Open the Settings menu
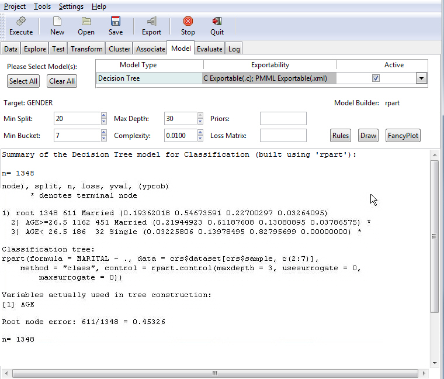The height and width of the screenshot is (379, 444). (x=71, y=6)
